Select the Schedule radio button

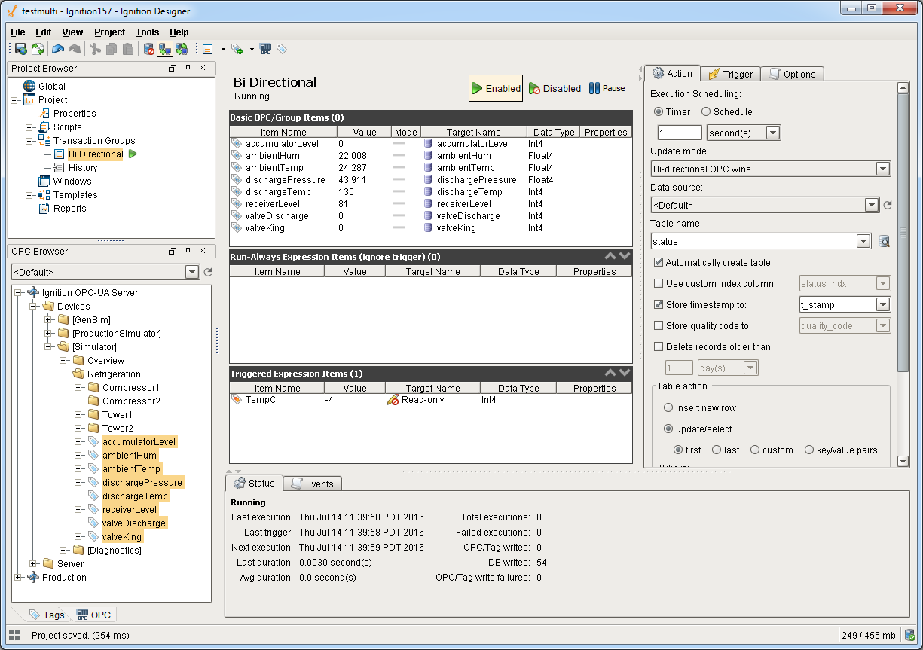(706, 111)
